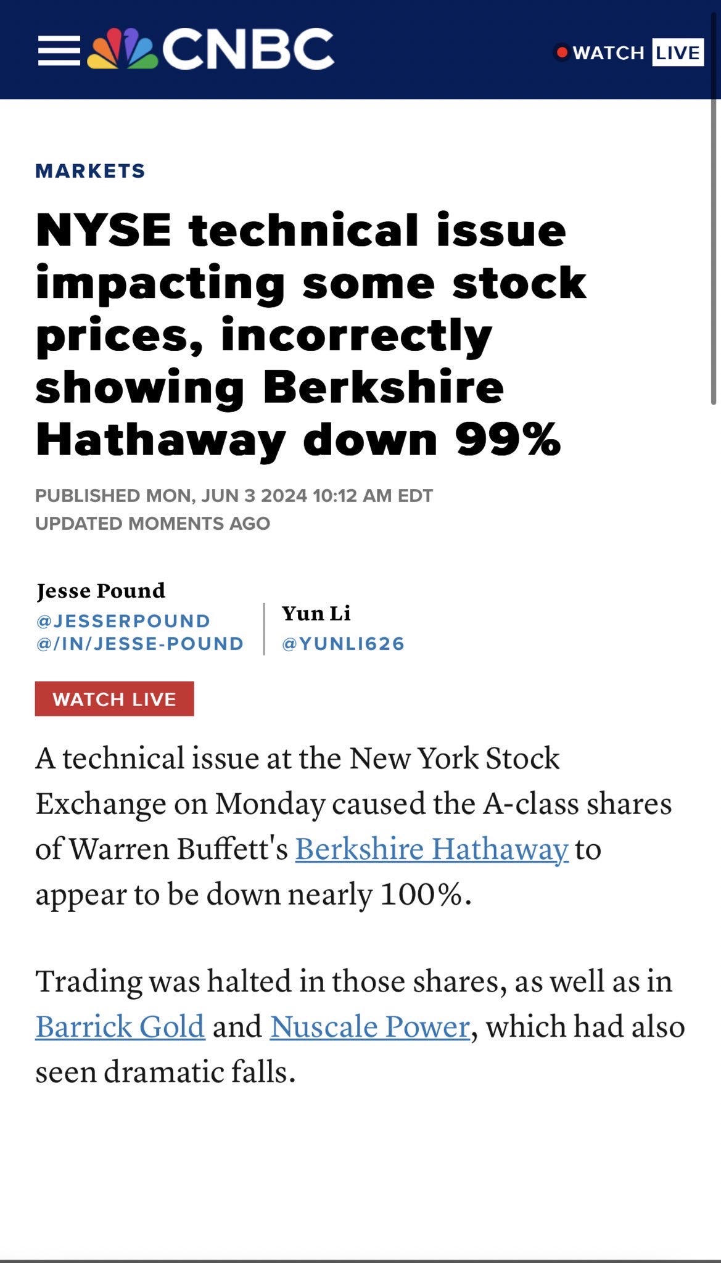The width and height of the screenshot is (721, 1263).
Task: Tap the NBC peacock logo
Action: 122,49
